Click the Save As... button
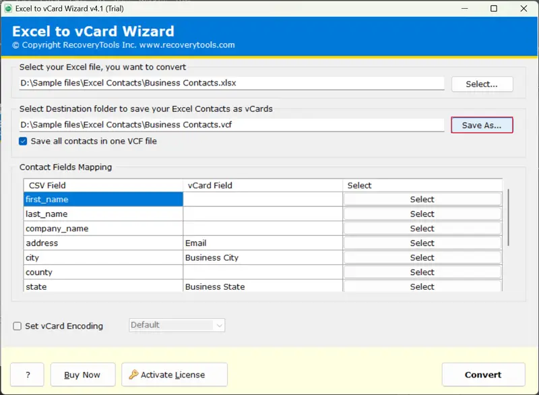Screen dimensions: 539x395 pos(482,125)
